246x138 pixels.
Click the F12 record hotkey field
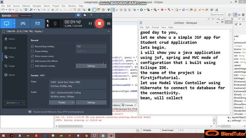tap(91, 46)
